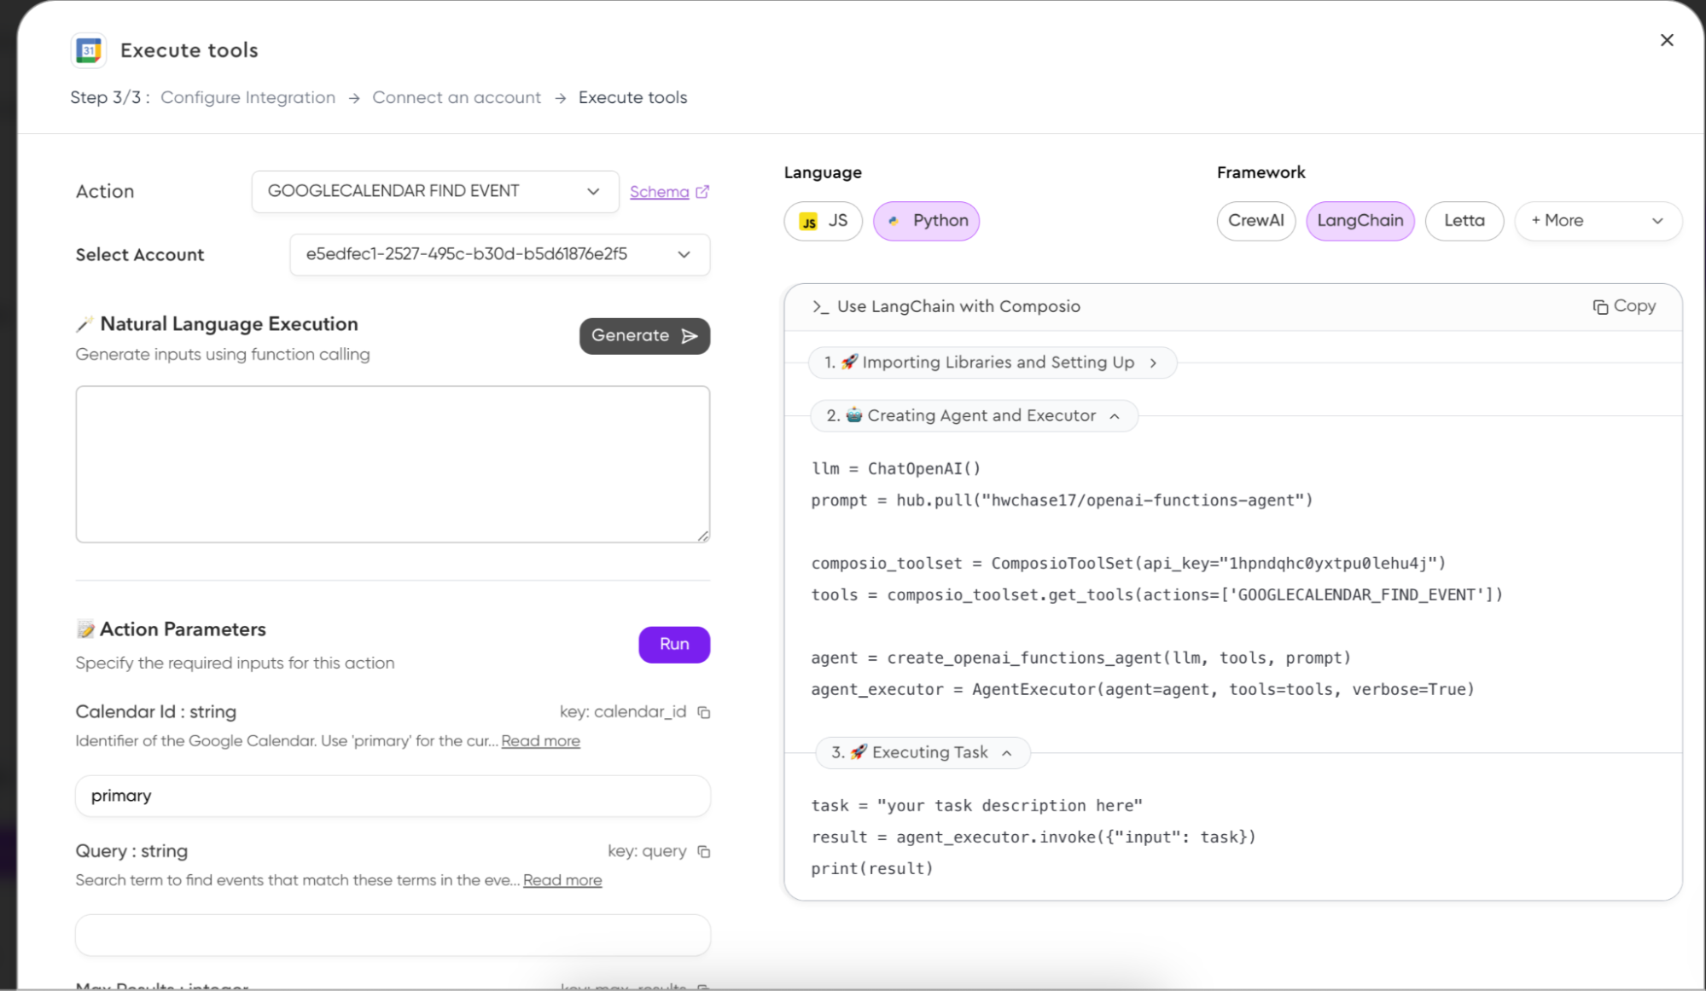Click the terminal prompt icon beside Use LangChain
The width and height of the screenshot is (1706, 991).
(820, 307)
